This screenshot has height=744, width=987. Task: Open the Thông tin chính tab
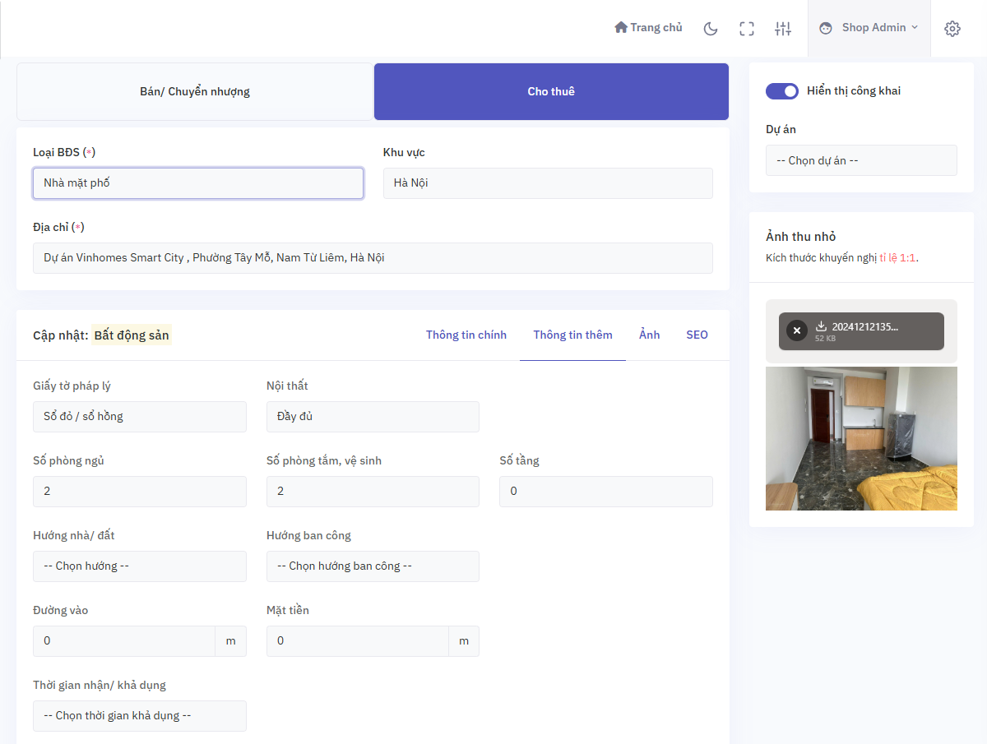pyautogui.click(x=466, y=335)
